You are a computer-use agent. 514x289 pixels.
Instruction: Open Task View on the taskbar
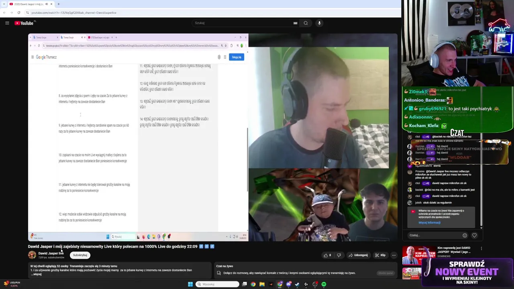[244, 284]
